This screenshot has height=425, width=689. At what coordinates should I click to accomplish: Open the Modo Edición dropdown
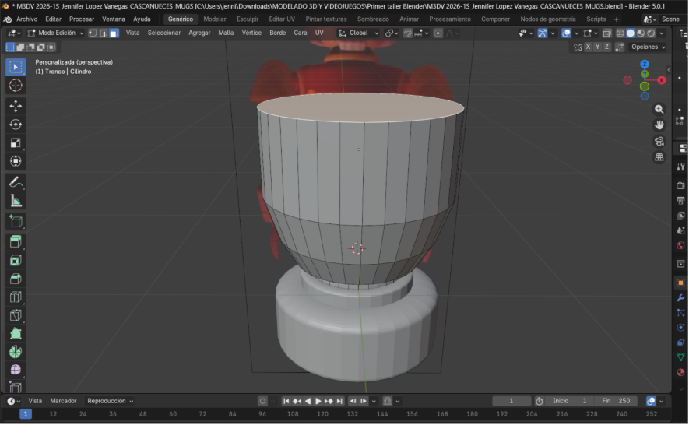[x=56, y=33]
